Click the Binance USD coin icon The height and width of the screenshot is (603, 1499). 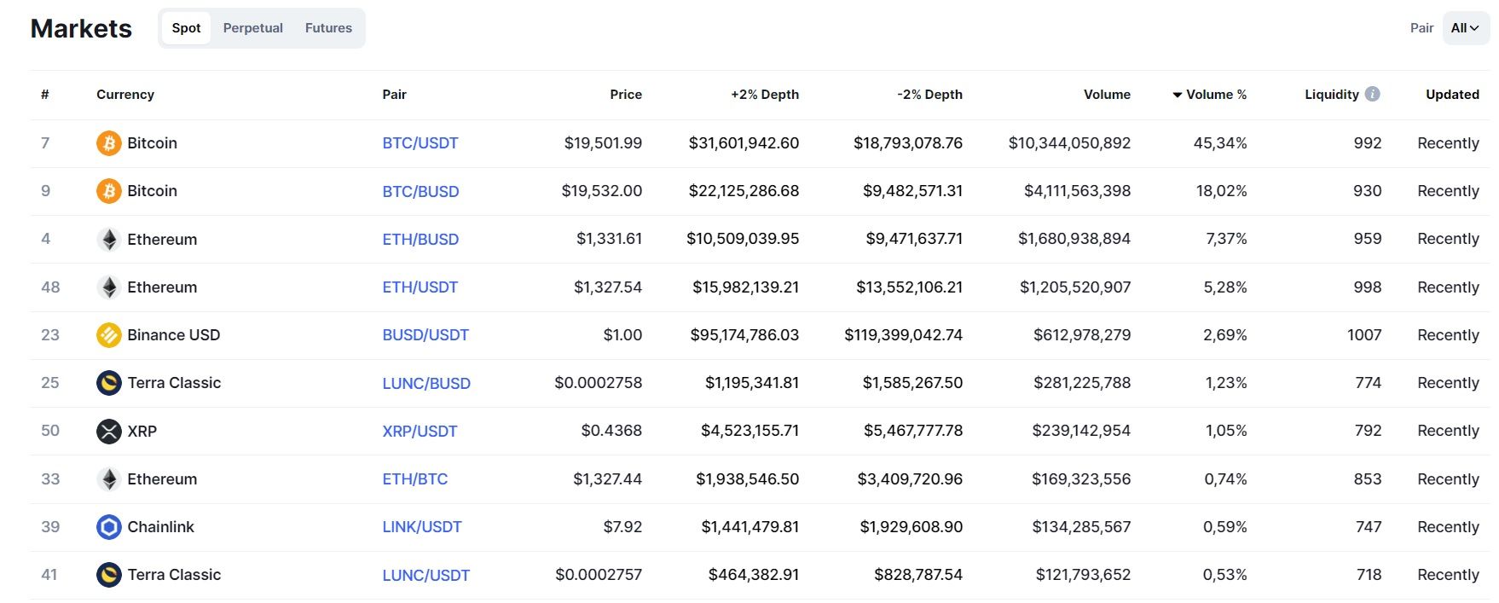(x=108, y=335)
